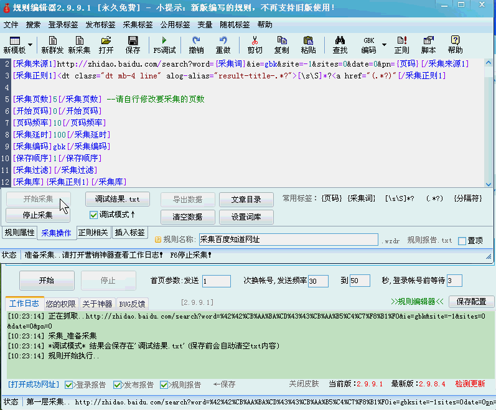
Task: Toggle the 调试模式 checkbox
Action: [x=93, y=215]
